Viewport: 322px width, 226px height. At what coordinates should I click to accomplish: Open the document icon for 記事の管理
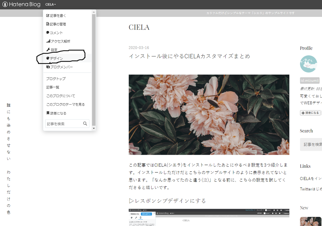click(48, 24)
